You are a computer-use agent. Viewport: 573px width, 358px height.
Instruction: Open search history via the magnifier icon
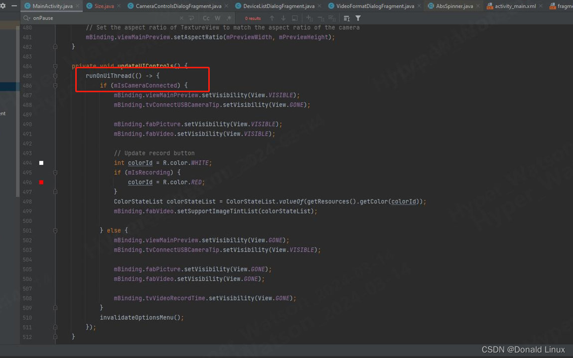pos(27,18)
